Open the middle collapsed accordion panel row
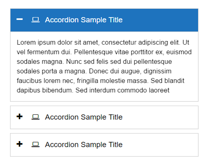 coord(104,117)
